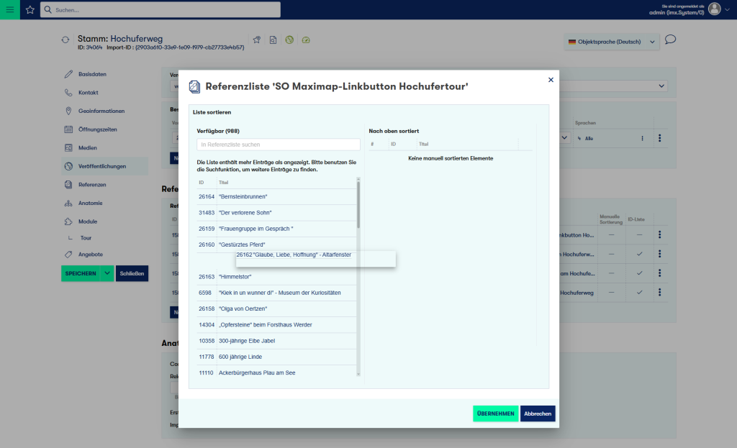The image size is (737, 448).
Task: Select row 11778 600 jährige Linde
Action: coord(276,357)
